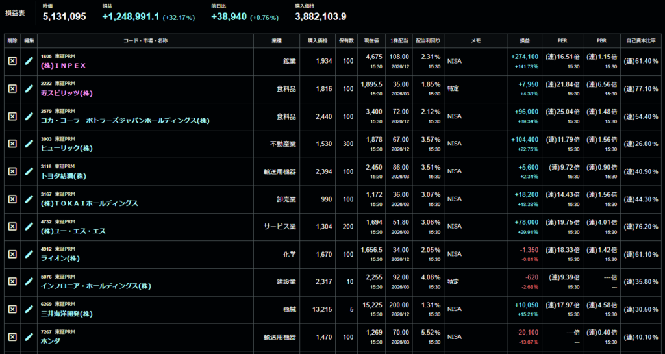Image resolution: width=665 pixels, height=354 pixels.
Task: Click the 自己資本比率 column header
Action: click(x=640, y=40)
